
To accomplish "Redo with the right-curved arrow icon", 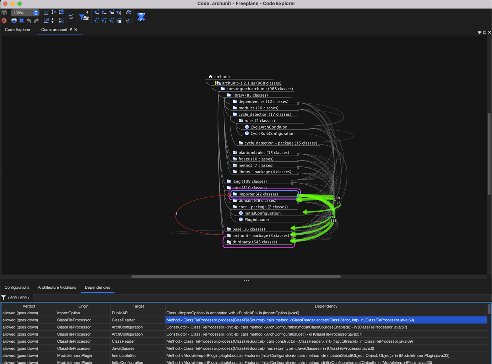I will tap(36, 21).
